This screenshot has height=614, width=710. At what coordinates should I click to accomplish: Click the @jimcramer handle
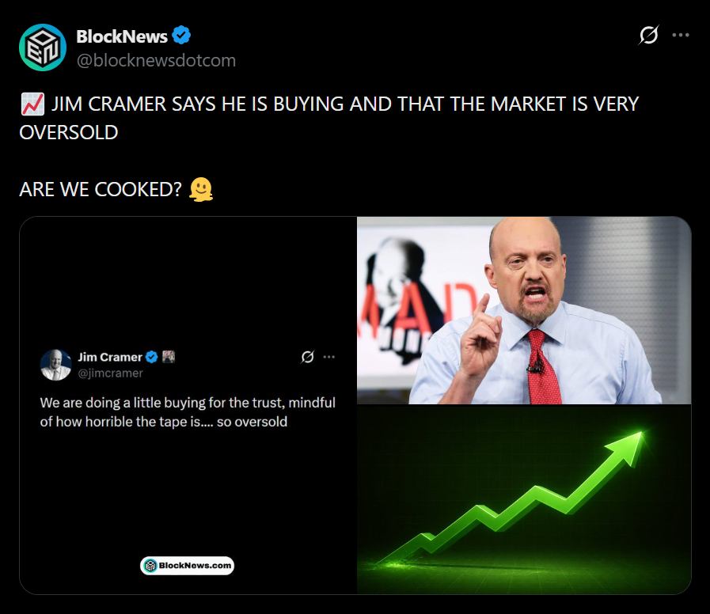coord(110,373)
